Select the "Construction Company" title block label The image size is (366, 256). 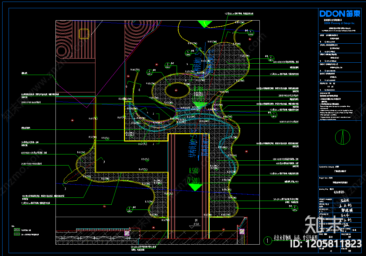point(327,167)
